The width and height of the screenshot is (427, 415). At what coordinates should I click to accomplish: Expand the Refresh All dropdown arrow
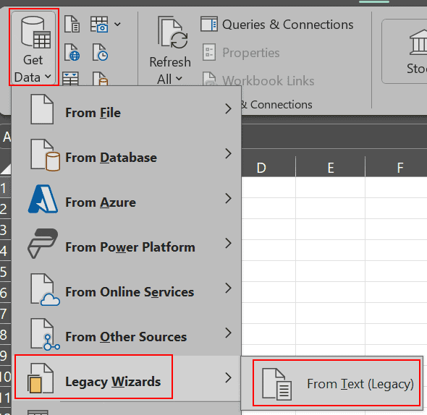[179, 79]
